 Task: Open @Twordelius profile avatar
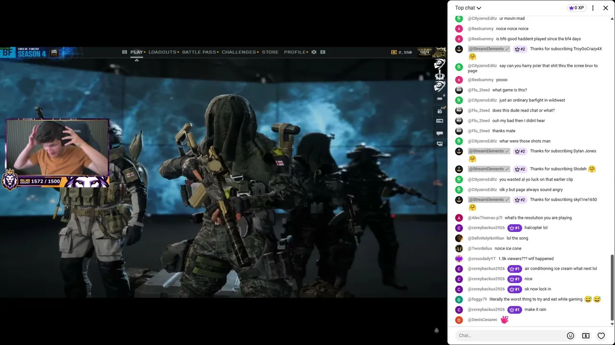point(459,248)
